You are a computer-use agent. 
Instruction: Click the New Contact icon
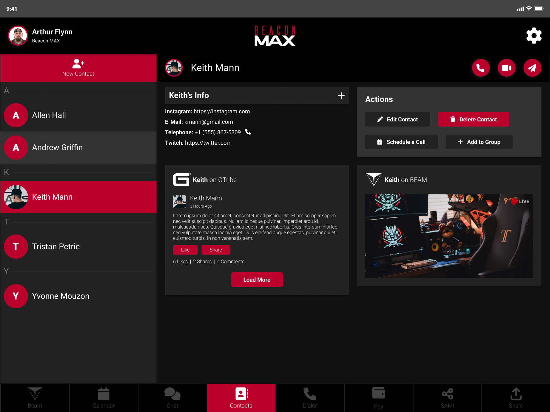coord(78,64)
